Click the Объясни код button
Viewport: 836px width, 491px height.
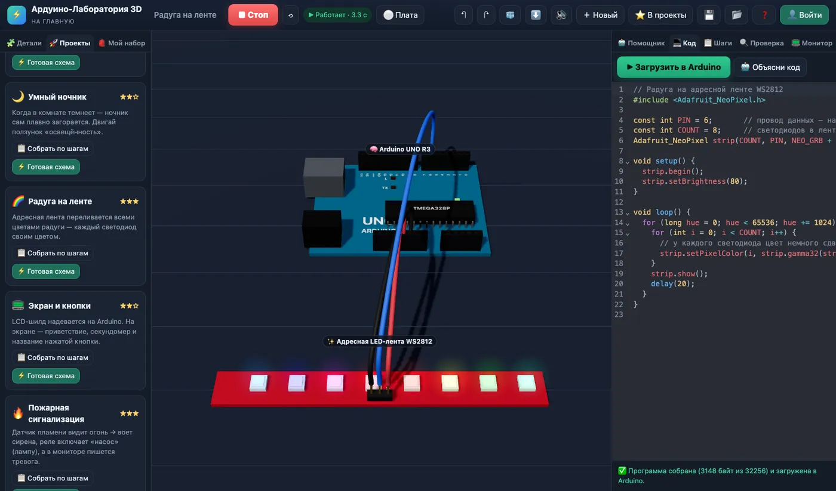[x=770, y=67]
